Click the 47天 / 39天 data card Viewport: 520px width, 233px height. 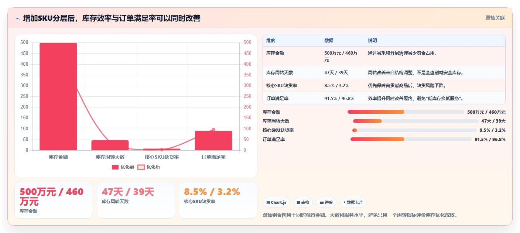[x=136, y=200]
